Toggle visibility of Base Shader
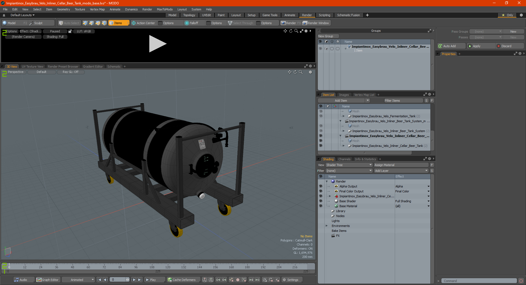Image resolution: width=526 pixels, height=285 pixels. pos(321,201)
